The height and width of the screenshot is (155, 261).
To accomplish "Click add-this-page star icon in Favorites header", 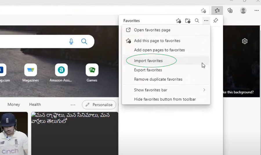I will point(178,21).
